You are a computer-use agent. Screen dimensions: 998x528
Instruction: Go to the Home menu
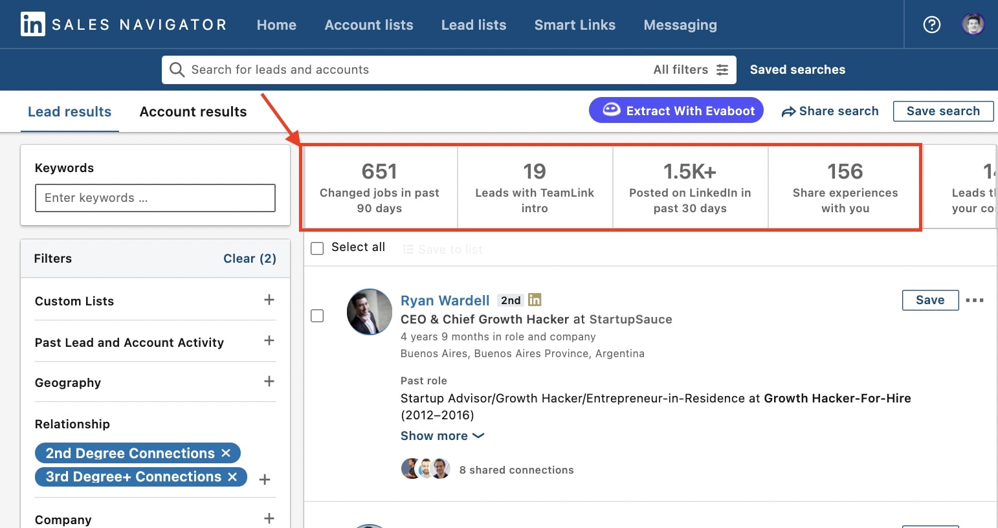pos(276,25)
